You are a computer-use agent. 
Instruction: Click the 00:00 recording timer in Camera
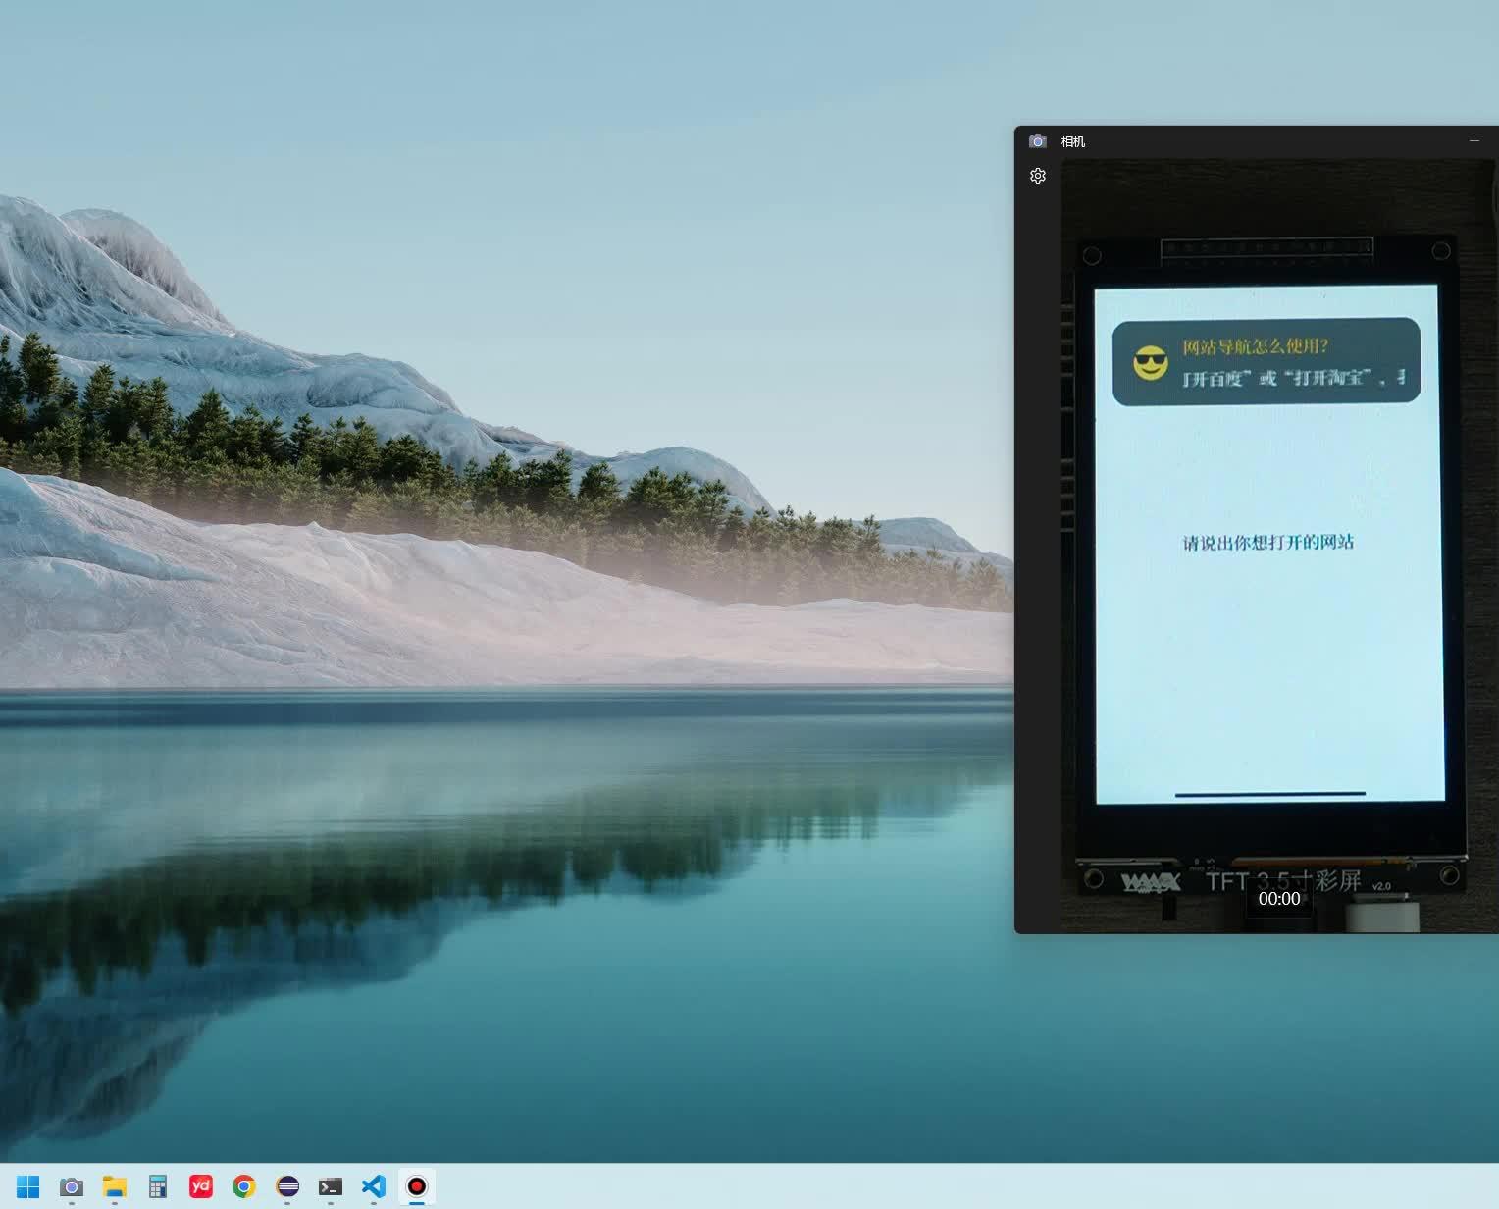click(x=1279, y=899)
